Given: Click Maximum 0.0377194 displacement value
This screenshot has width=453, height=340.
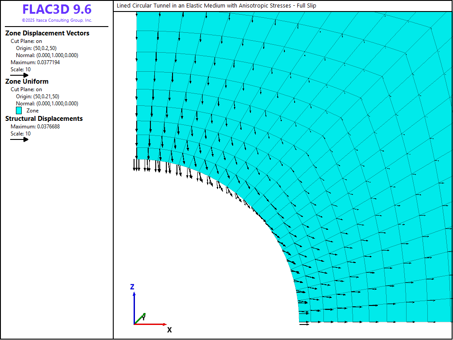Looking at the screenshot, I should tap(35, 62).
